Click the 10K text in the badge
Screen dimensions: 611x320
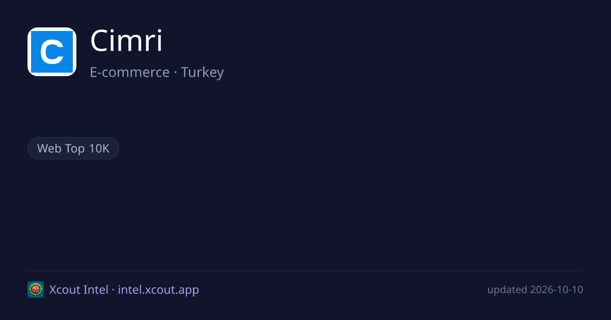[99, 148]
